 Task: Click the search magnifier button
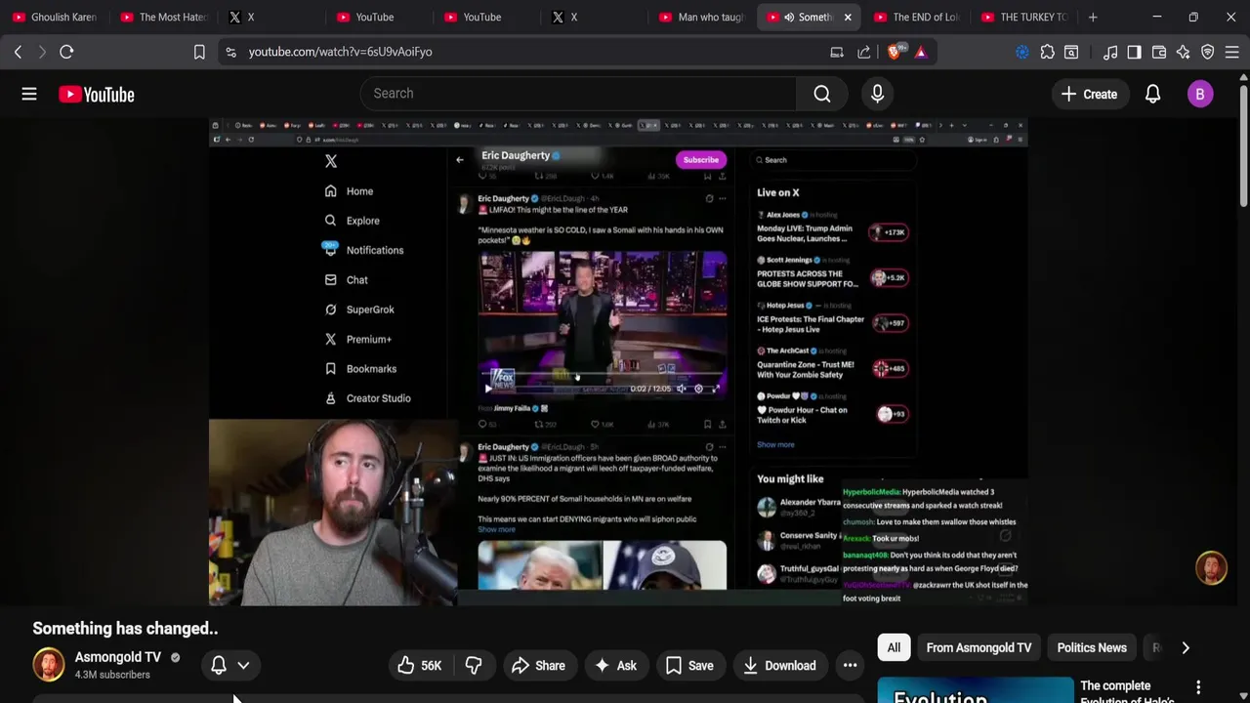pos(822,94)
